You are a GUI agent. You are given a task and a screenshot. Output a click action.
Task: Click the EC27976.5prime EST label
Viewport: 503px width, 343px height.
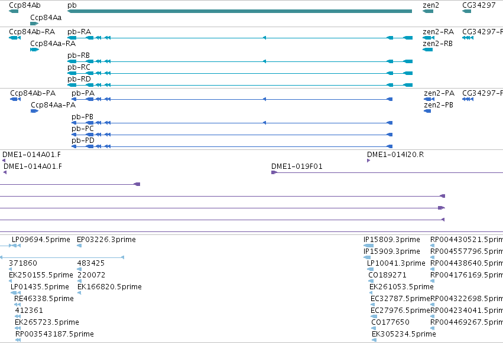[x=400, y=311]
